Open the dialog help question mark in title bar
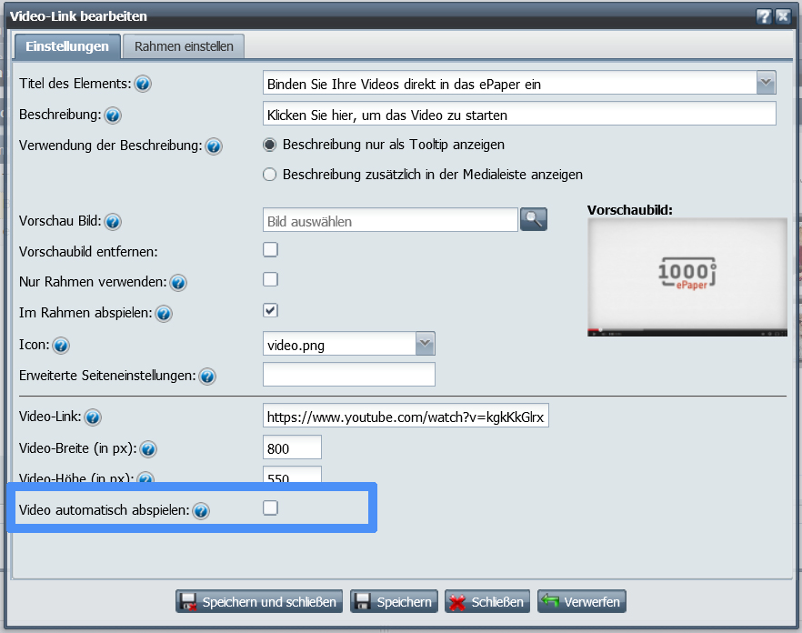Image resolution: width=802 pixels, height=633 pixels. [764, 16]
